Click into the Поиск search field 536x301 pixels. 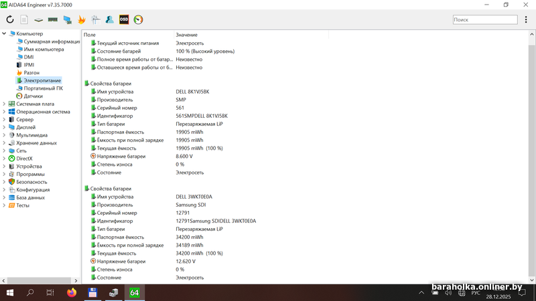pos(484,20)
